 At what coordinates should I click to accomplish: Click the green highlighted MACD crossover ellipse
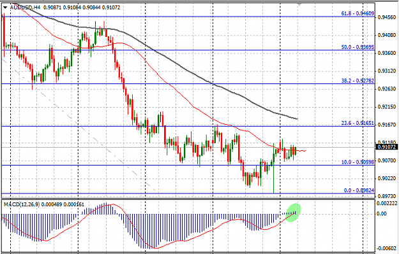coord(293,213)
